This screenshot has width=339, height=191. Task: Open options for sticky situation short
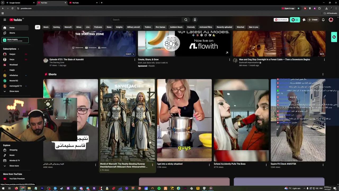(209, 165)
